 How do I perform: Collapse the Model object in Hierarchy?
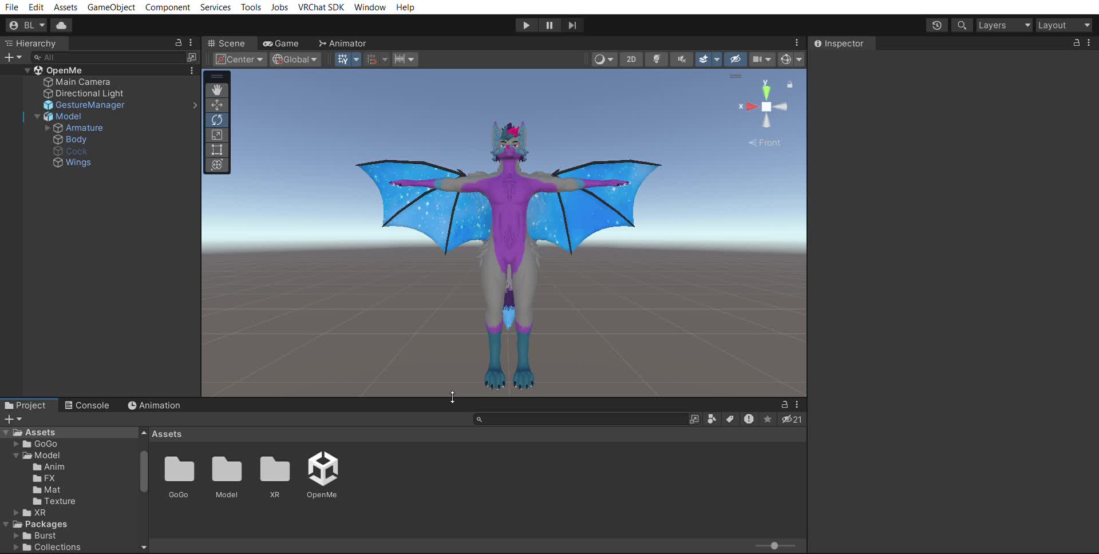tap(37, 116)
